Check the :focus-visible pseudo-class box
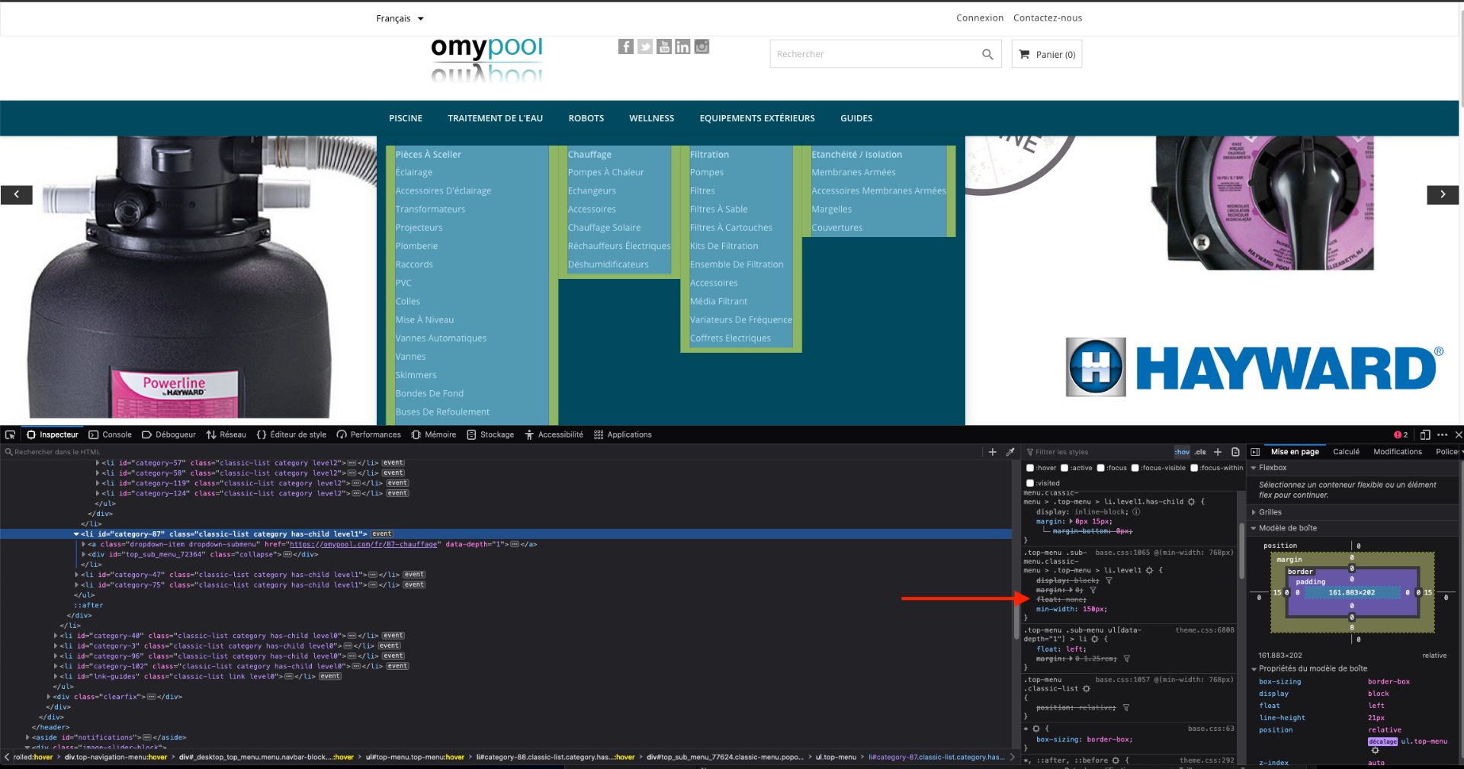The image size is (1464, 769). click(x=1135, y=468)
